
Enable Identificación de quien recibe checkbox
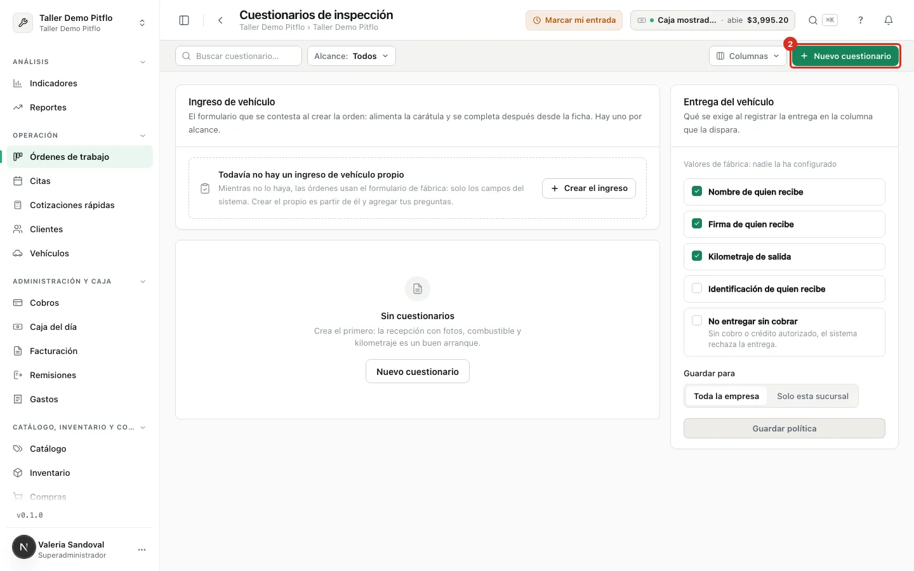697,289
